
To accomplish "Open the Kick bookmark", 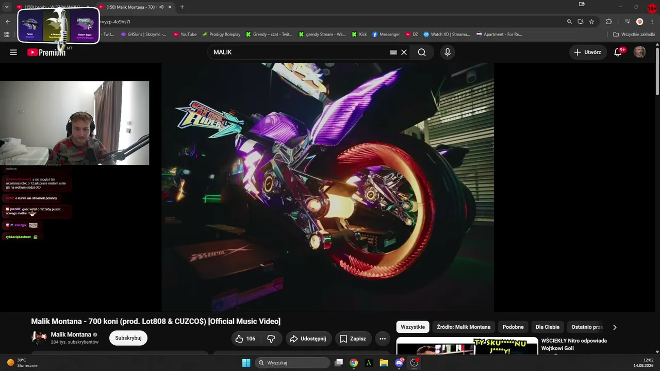I will (359, 35).
